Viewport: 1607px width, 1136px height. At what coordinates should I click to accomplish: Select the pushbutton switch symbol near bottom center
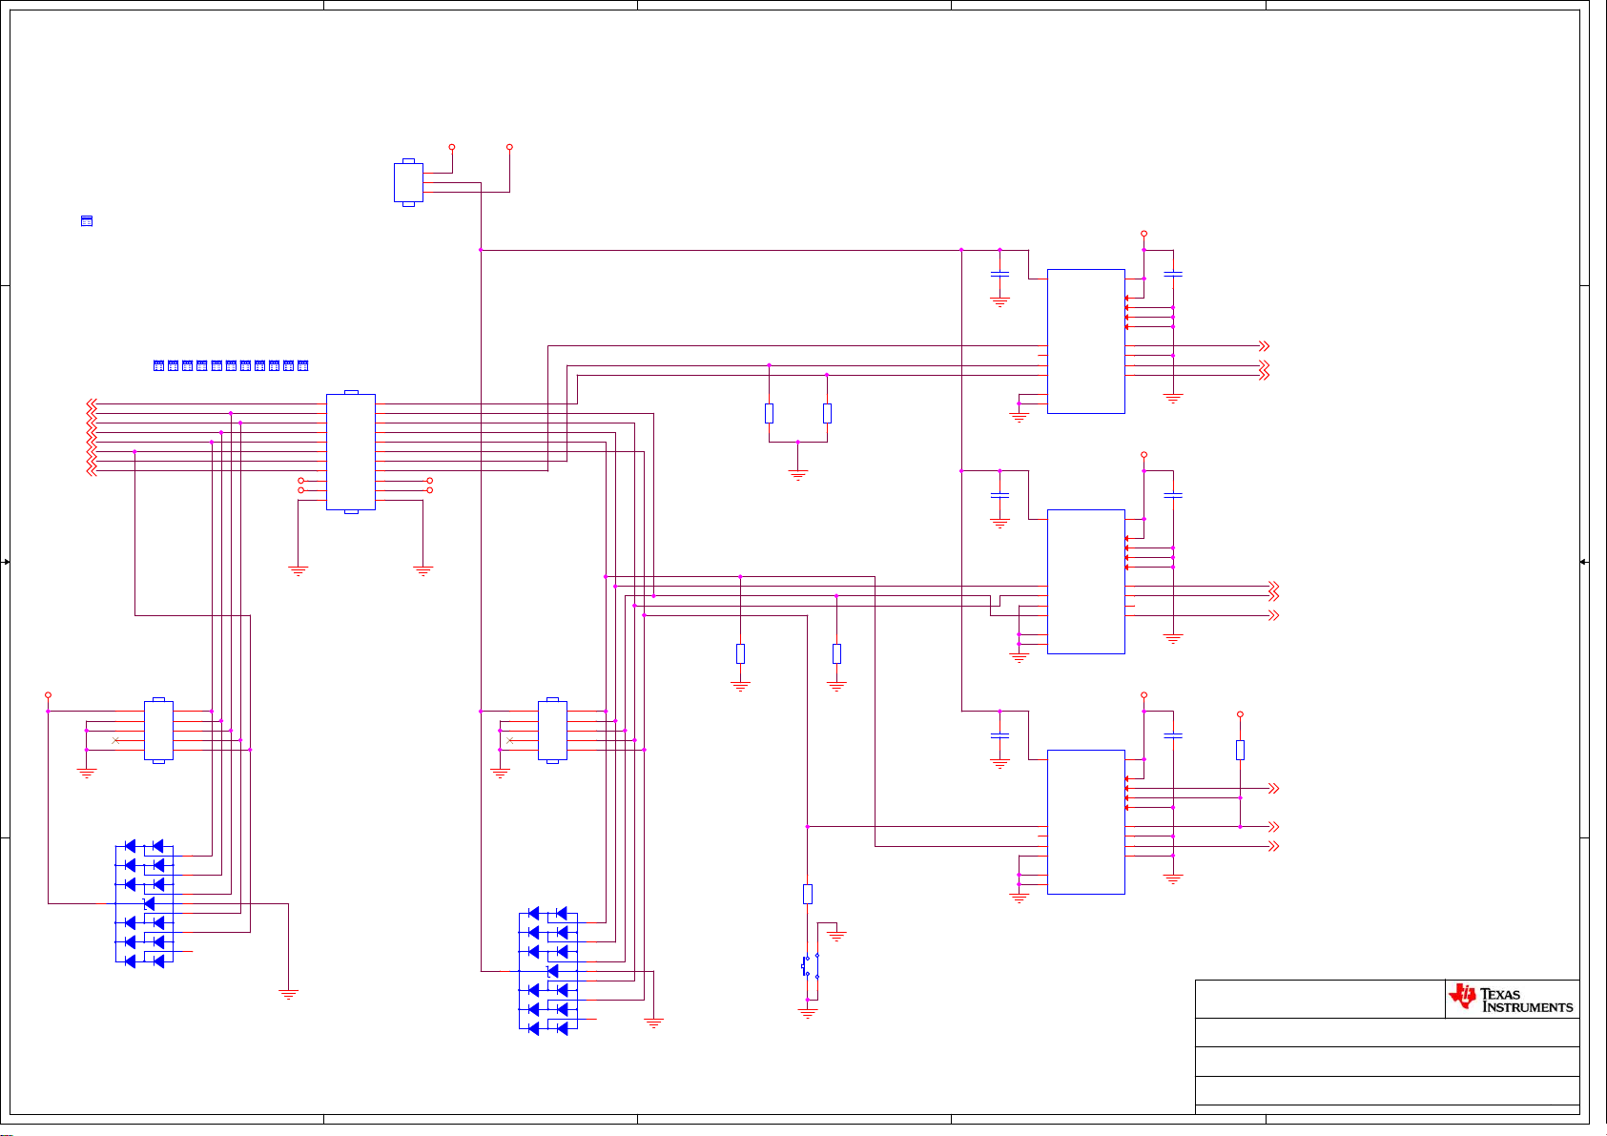pyautogui.click(x=811, y=965)
